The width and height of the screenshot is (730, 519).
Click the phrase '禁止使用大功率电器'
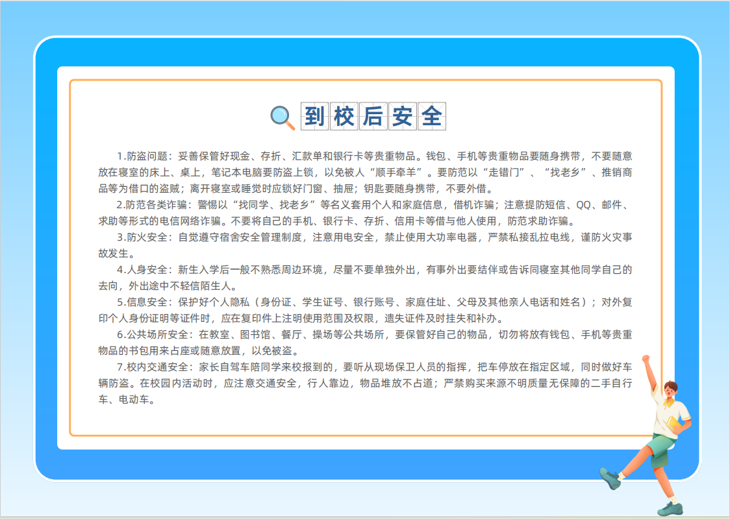tap(431, 237)
